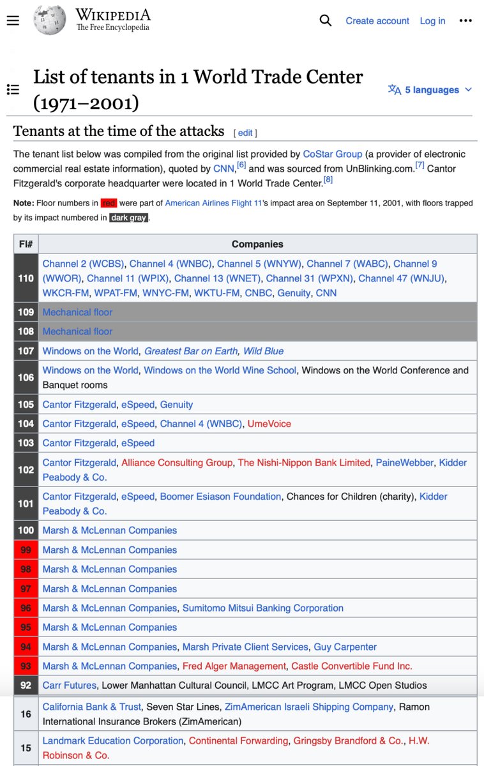This screenshot has height=766, width=484.
Task: Open the three-dot personal tools menu
Action: point(465,20)
